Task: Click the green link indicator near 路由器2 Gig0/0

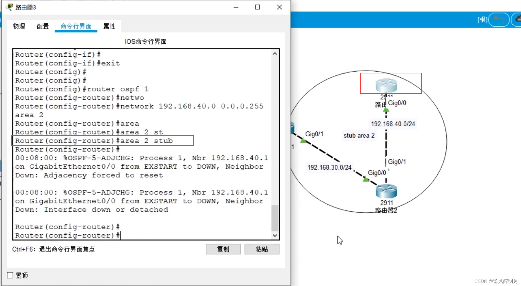Action: click(366, 180)
